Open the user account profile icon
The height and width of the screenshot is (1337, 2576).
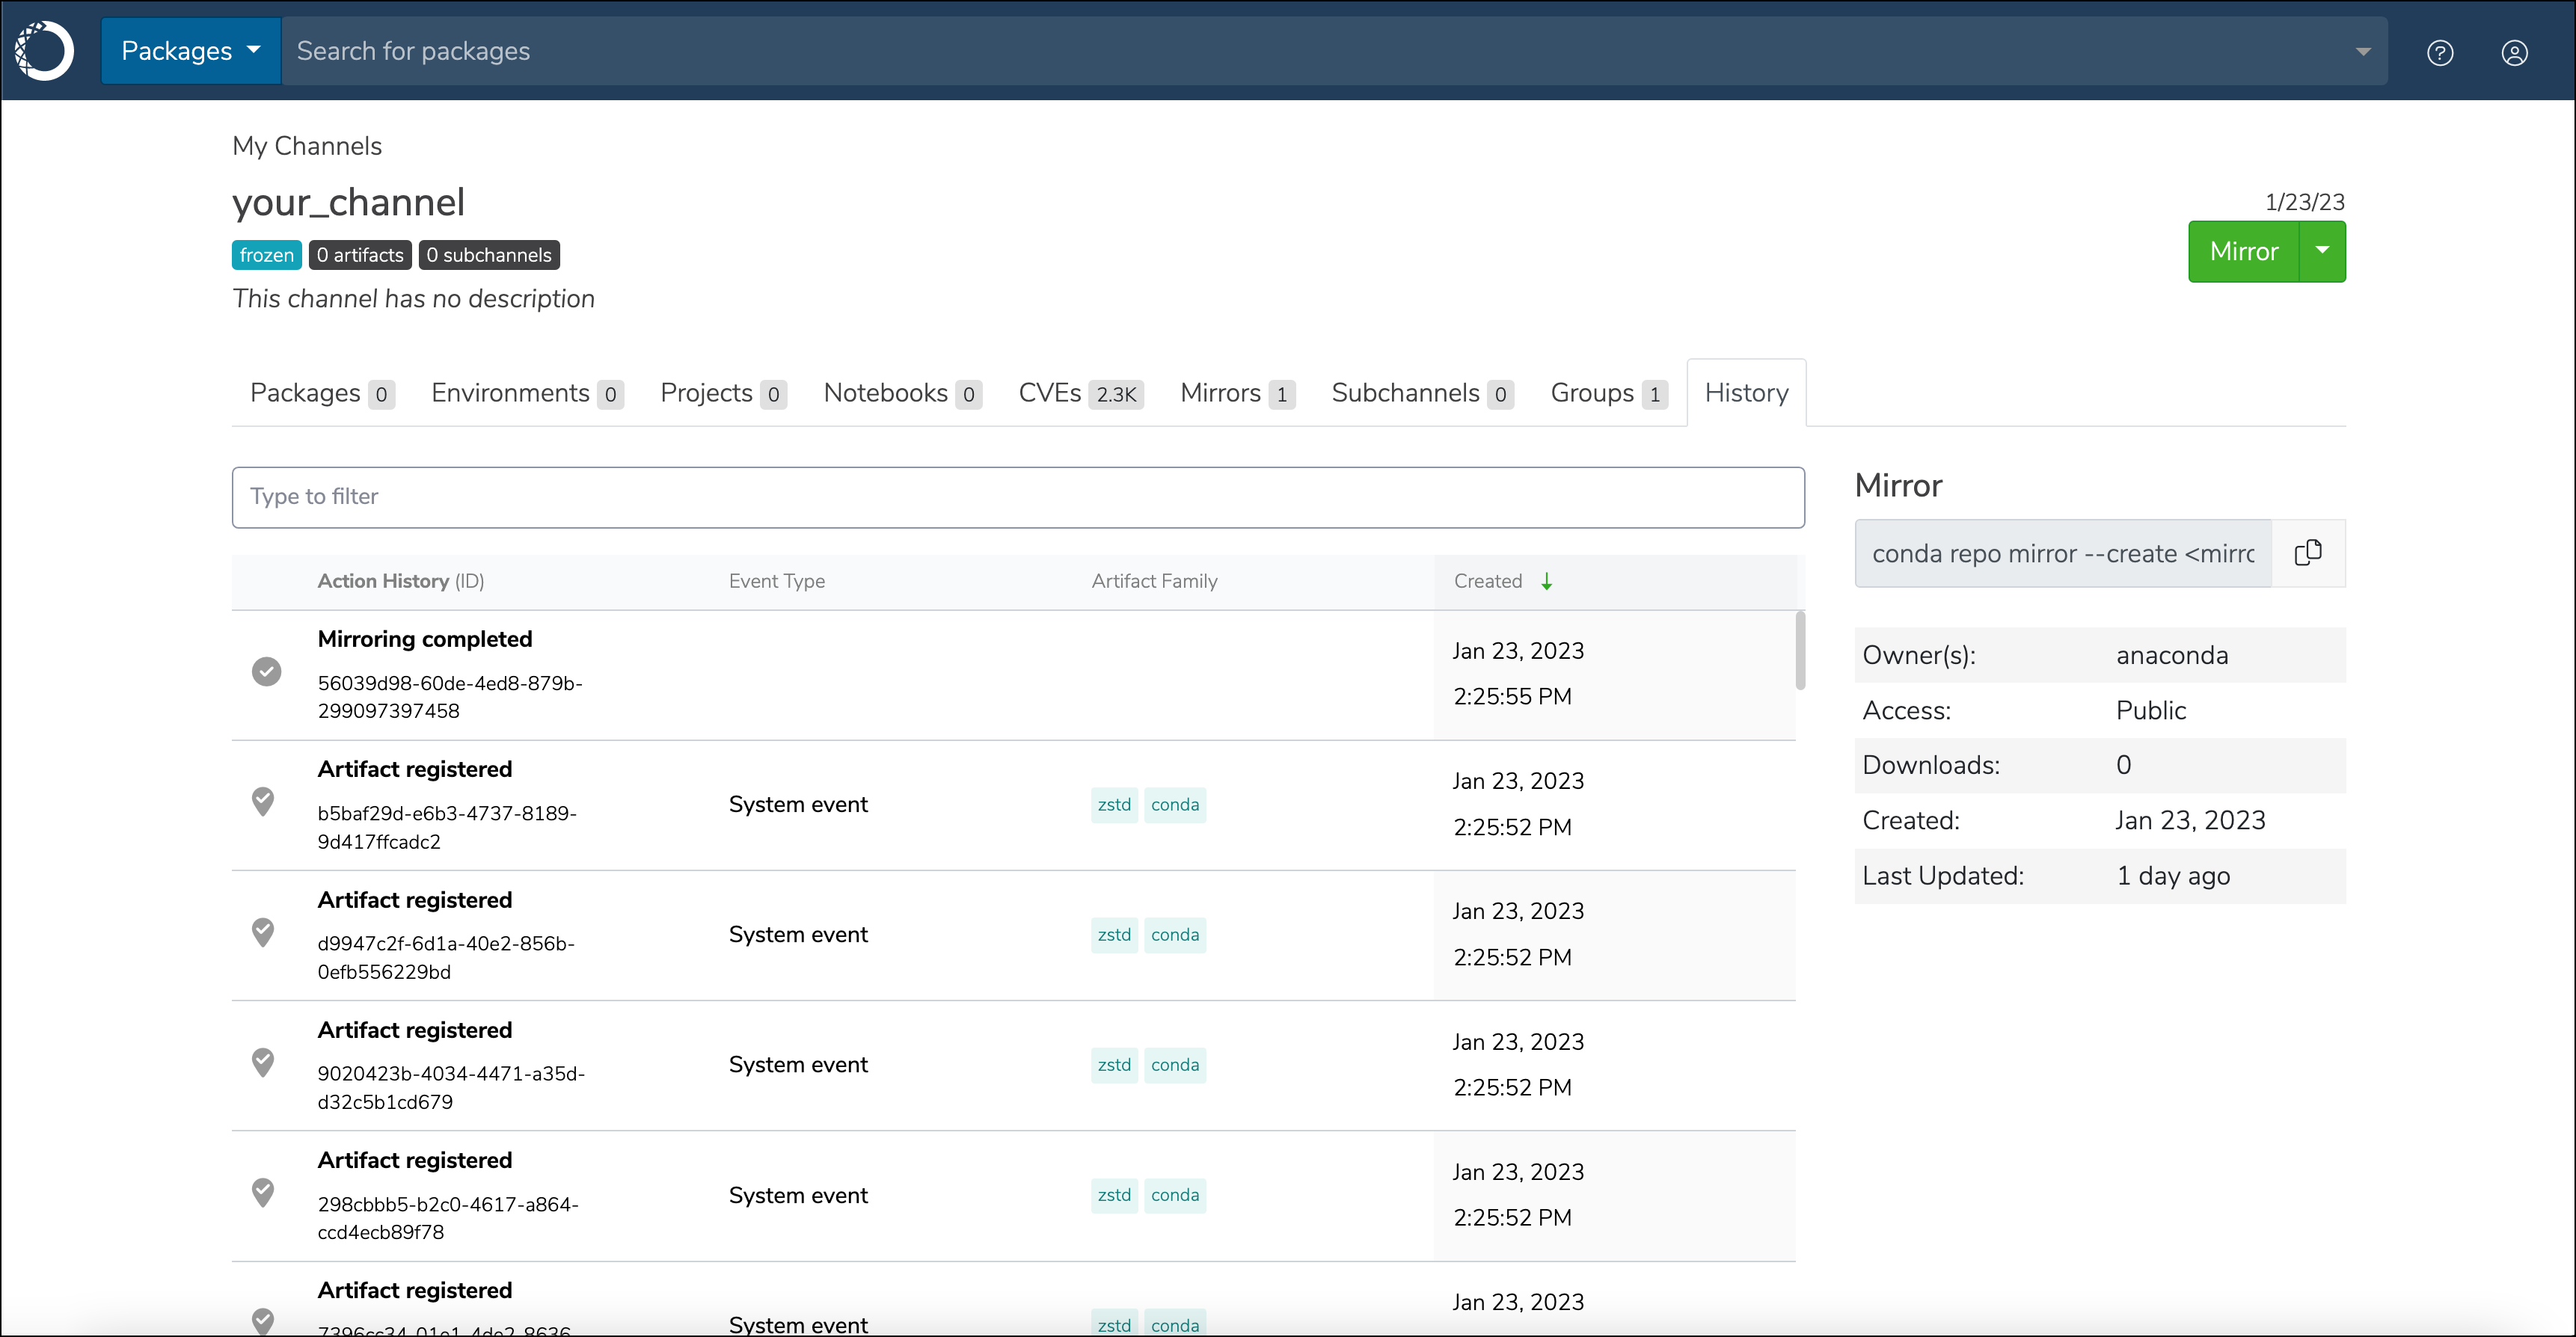pyautogui.click(x=2514, y=53)
